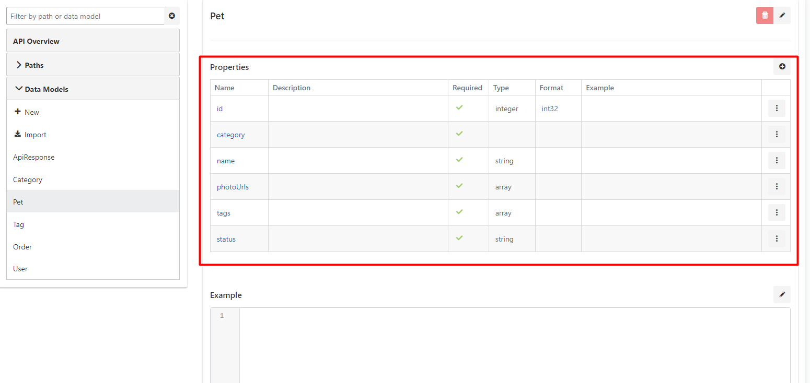
Task: Select the User data model
Action: pos(20,269)
